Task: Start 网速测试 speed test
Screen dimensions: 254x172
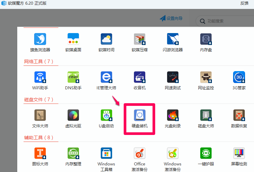Action: 173,77
